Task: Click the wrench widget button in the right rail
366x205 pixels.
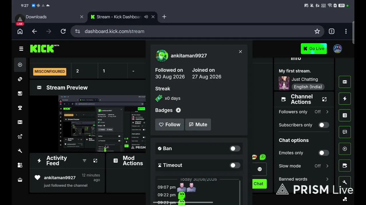Action: 345,182
